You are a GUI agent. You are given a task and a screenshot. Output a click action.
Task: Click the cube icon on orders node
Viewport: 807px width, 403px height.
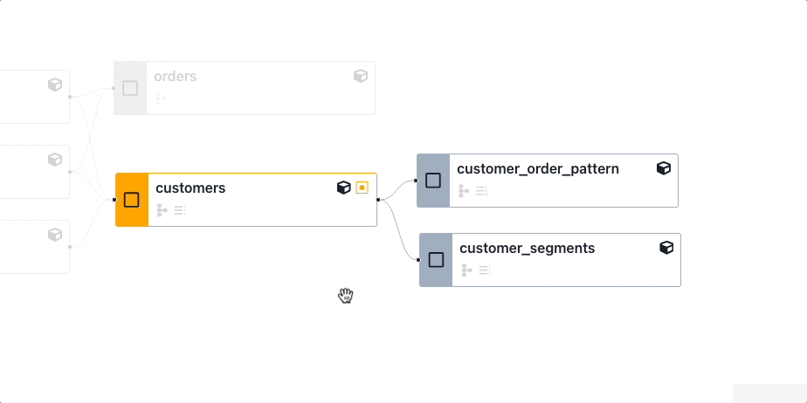(x=361, y=76)
